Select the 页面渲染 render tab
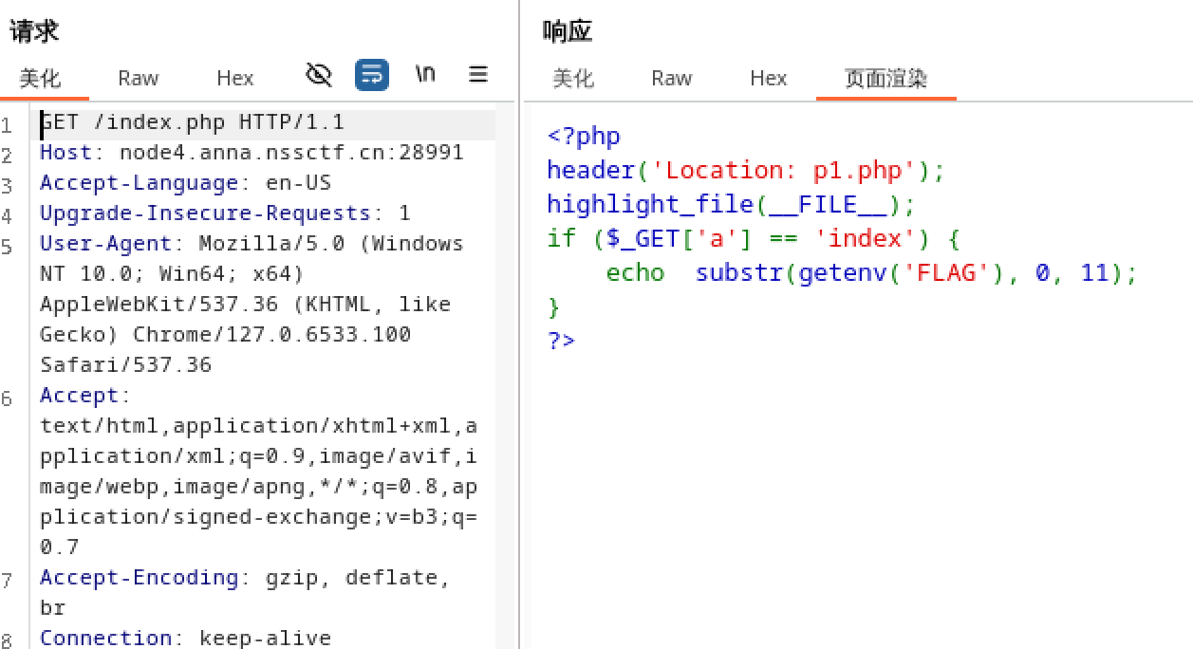This screenshot has width=1193, height=649. [x=885, y=78]
